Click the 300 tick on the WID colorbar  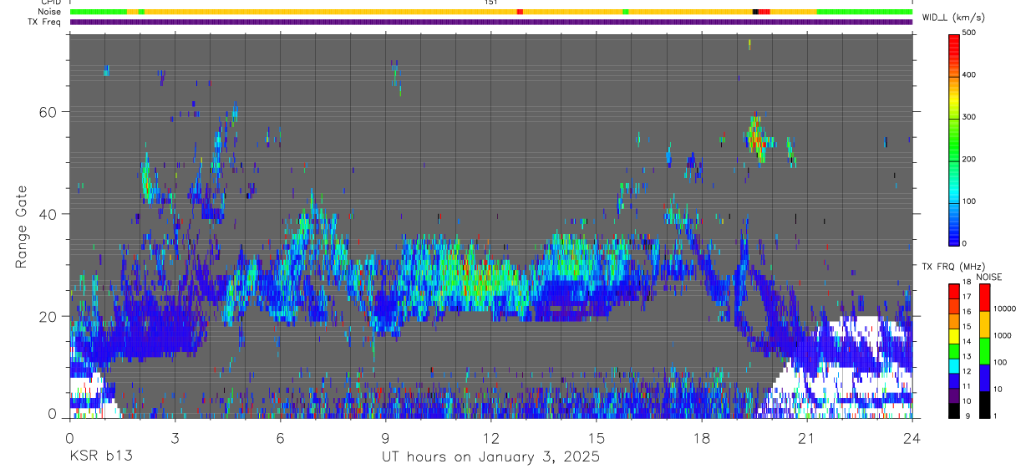click(969, 117)
